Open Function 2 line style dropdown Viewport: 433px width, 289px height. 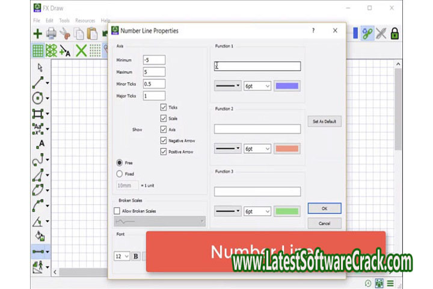228,149
